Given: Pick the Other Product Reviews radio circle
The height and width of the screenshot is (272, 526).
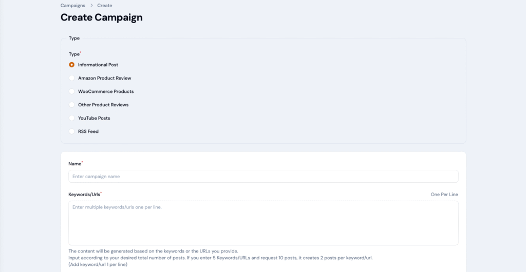Looking at the screenshot, I should tap(71, 105).
